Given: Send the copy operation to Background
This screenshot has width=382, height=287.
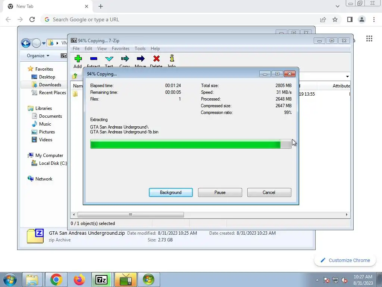Looking at the screenshot, I should point(171,192).
